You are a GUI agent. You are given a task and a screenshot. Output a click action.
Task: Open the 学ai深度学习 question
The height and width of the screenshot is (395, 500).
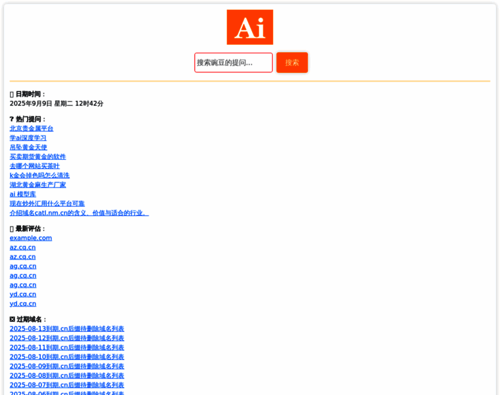[x=28, y=138]
